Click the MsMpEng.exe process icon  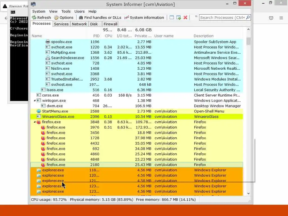(x=48, y=52)
